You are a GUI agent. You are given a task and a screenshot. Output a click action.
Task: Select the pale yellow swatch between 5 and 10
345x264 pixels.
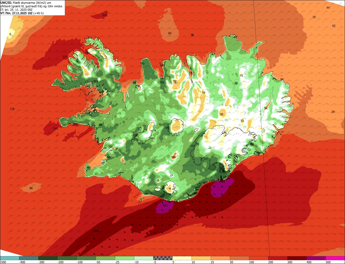tap(182, 258)
